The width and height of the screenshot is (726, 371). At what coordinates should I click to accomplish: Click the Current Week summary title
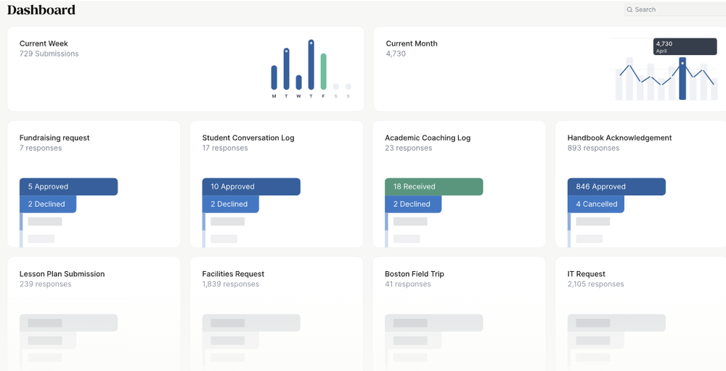click(44, 43)
